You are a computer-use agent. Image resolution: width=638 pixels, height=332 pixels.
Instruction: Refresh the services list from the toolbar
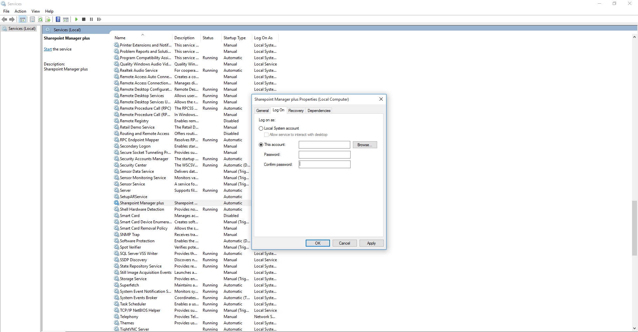[x=40, y=19]
